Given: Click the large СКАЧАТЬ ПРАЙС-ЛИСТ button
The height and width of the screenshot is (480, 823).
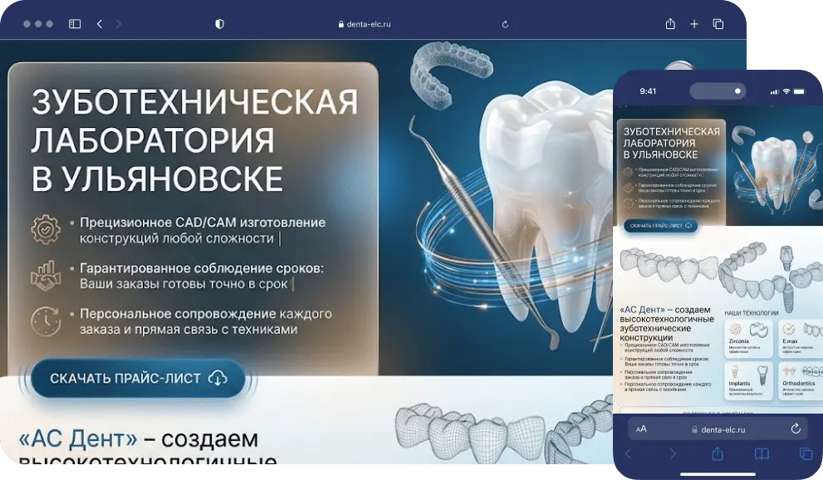Looking at the screenshot, I should (x=138, y=378).
